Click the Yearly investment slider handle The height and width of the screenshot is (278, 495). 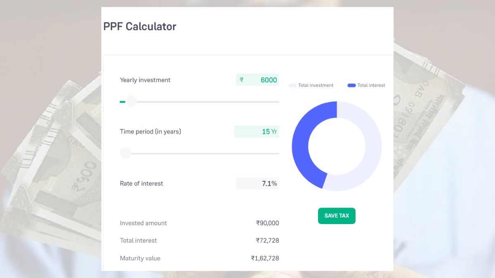coord(131,101)
